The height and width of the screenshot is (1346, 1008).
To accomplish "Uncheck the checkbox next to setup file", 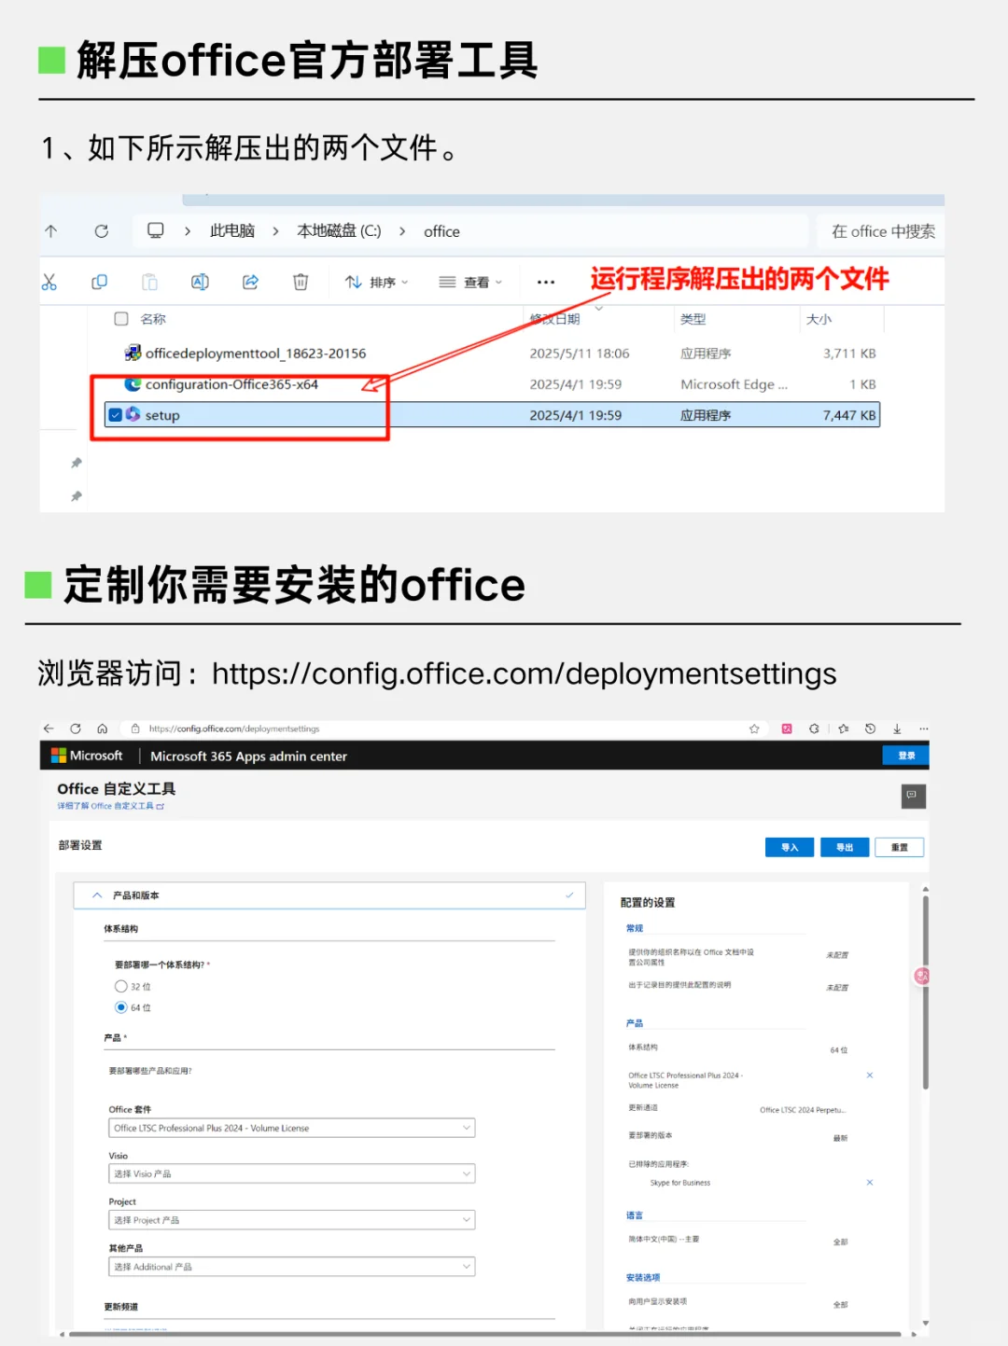I will 115,414.
